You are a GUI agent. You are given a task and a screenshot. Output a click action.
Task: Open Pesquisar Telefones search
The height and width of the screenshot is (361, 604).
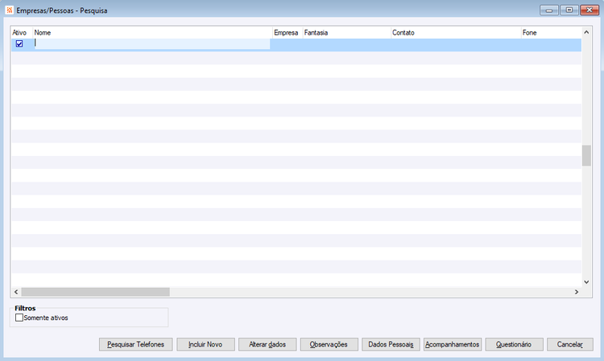click(x=135, y=344)
